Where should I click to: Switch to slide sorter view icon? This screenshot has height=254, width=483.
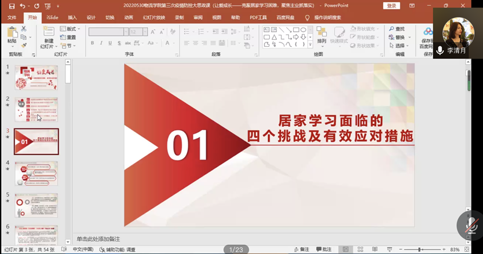click(x=359, y=249)
